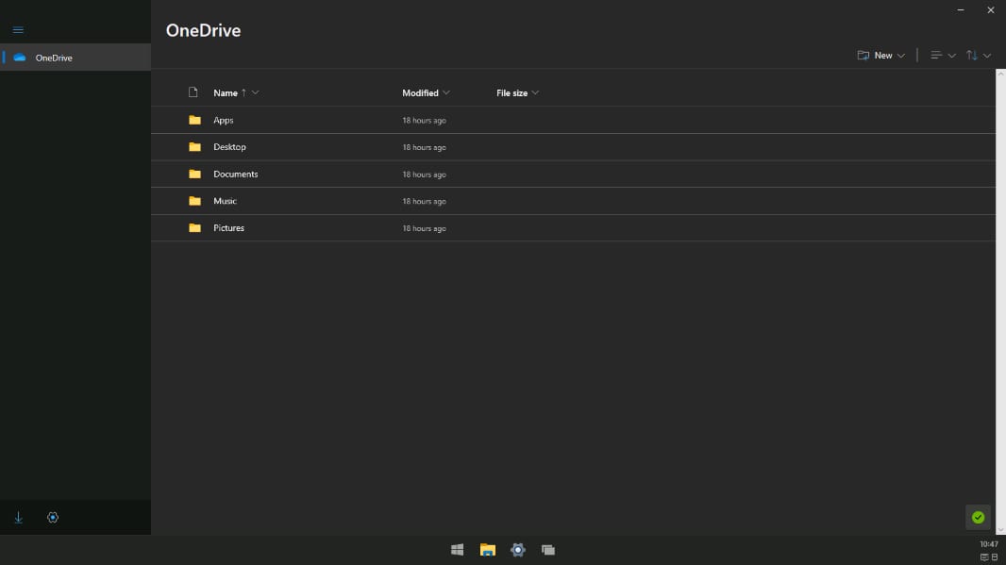Open the Task View taskbar icon
The width and height of the screenshot is (1006, 565).
548,550
